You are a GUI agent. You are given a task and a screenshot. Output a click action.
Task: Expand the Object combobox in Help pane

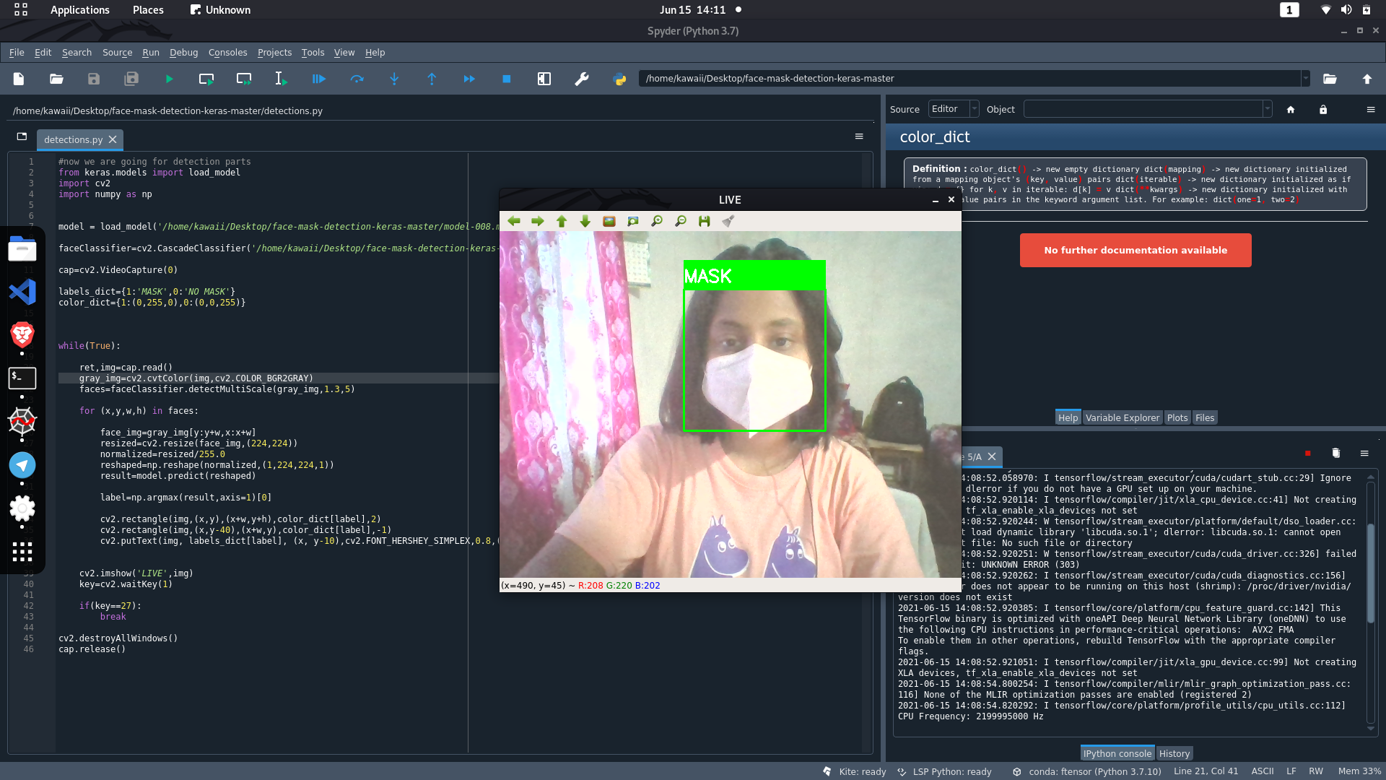(x=1268, y=109)
